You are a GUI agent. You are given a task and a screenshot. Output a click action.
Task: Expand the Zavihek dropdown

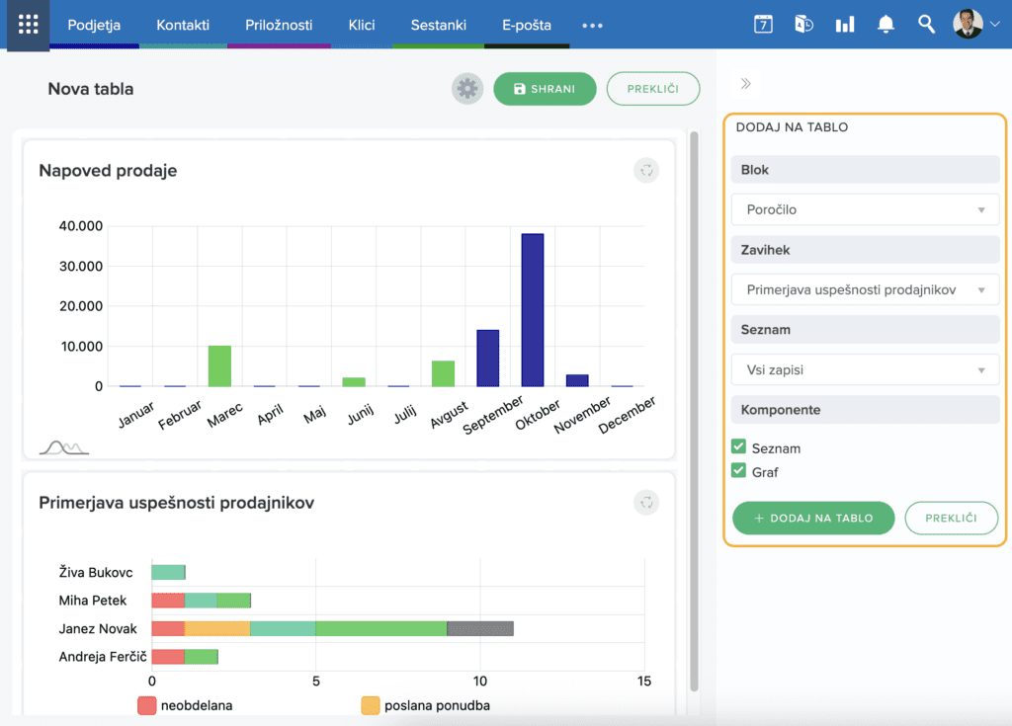(x=866, y=289)
